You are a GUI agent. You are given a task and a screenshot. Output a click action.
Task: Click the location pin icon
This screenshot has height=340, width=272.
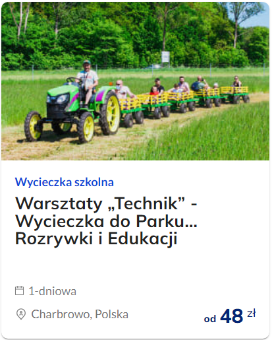[x=21, y=314]
